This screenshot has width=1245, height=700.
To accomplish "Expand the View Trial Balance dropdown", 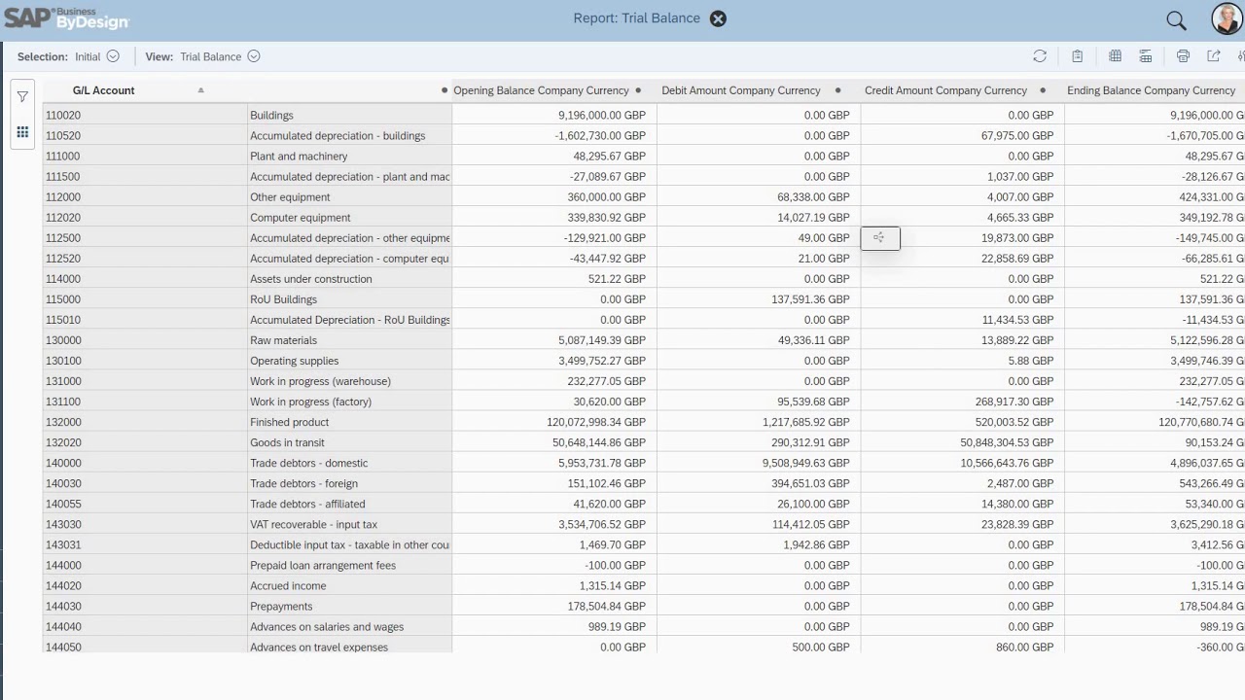I will (254, 56).
